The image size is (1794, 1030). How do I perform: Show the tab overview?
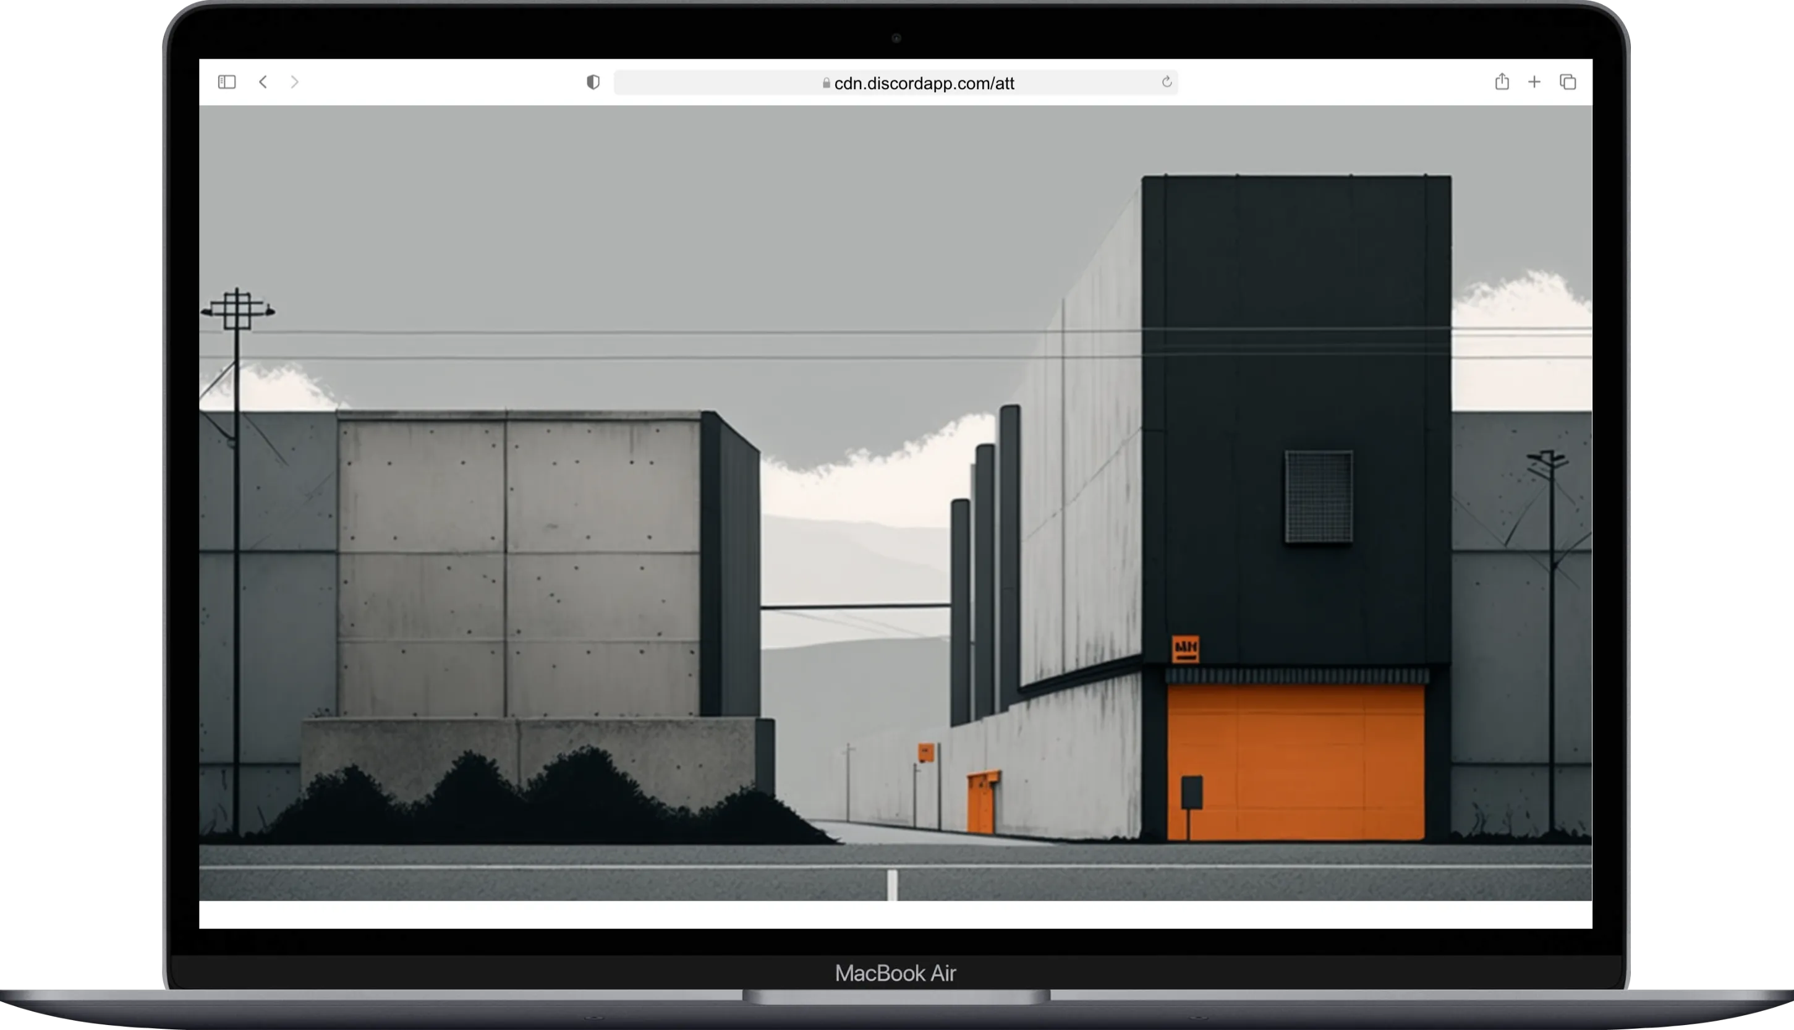point(1567,82)
